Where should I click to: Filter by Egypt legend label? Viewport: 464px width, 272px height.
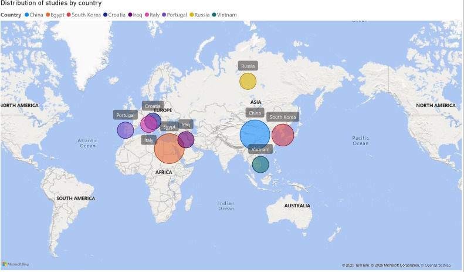[57, 15]
